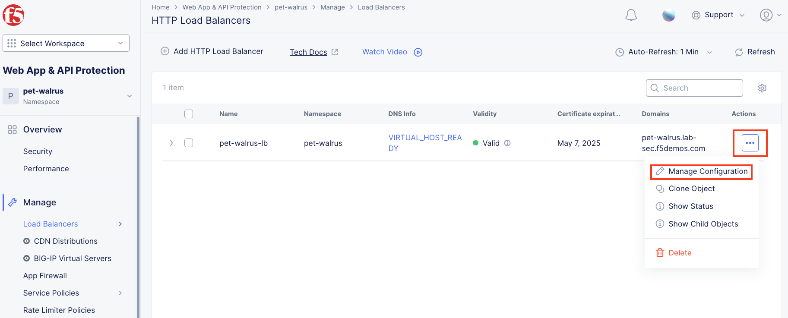Open the Auto-Refresh interval dropdown
The image size is (788, 318).
(664, 52)
